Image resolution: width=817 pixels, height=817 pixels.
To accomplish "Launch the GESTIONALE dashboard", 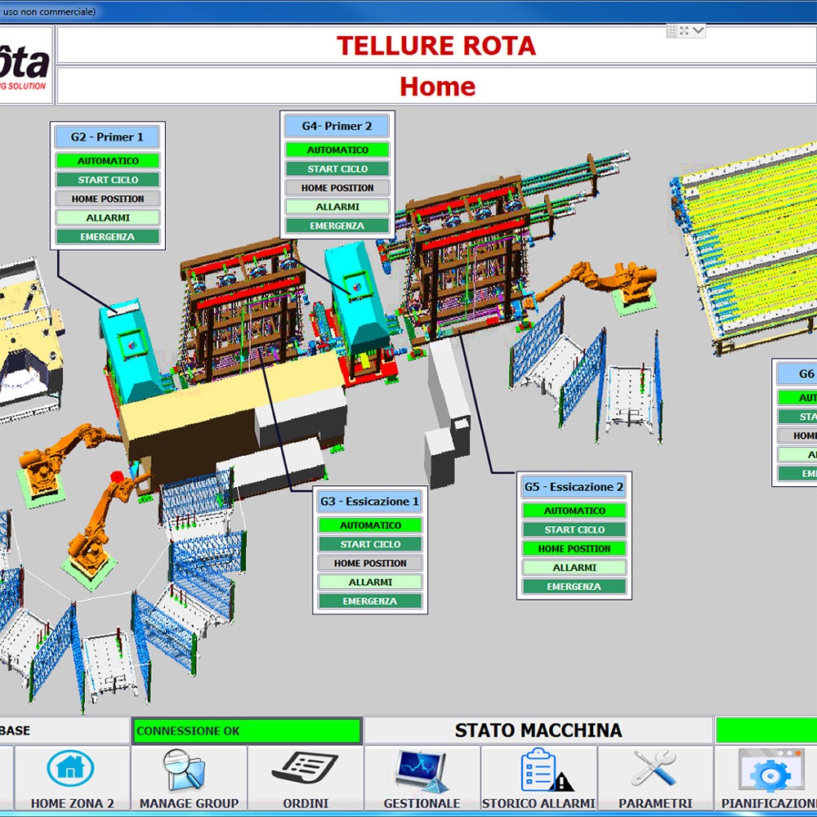I will 422,779.
